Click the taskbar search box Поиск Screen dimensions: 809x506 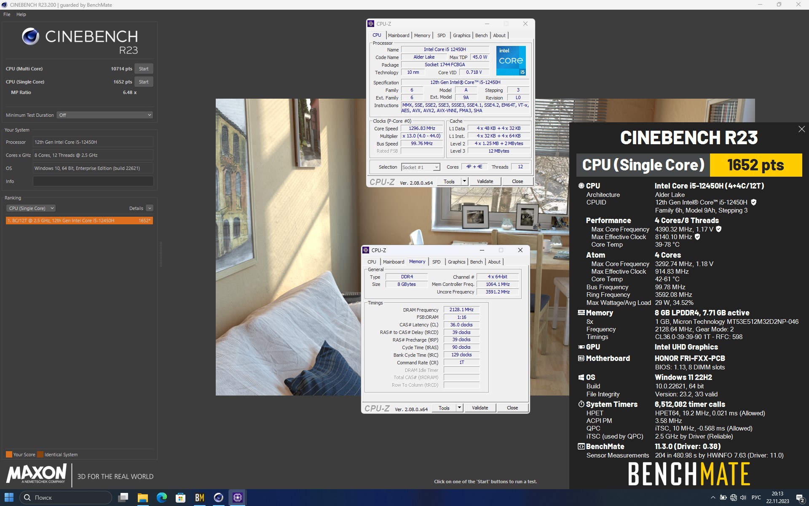tap(65, 498)
